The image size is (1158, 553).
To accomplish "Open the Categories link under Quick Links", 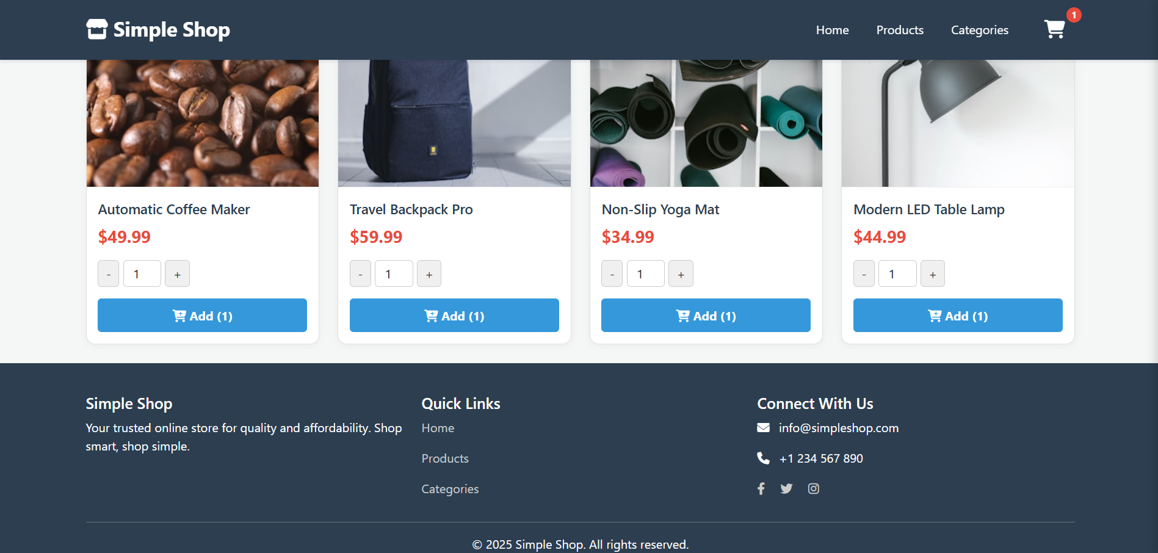I will (450, 488).
